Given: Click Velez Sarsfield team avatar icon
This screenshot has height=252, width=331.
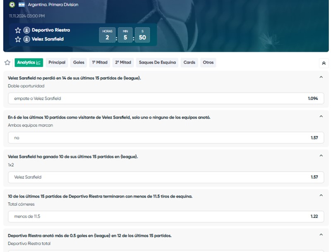Looking at the screenshot, I should (26, 39).
